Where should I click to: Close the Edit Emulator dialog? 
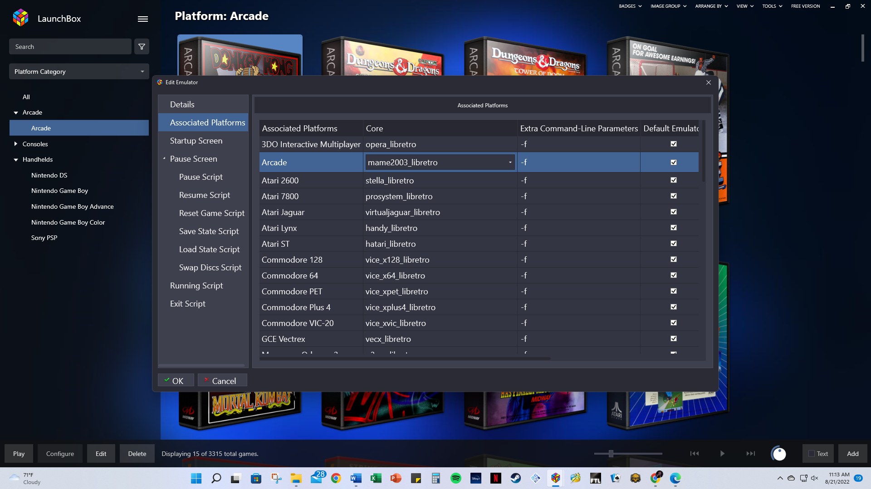(709, 82)
